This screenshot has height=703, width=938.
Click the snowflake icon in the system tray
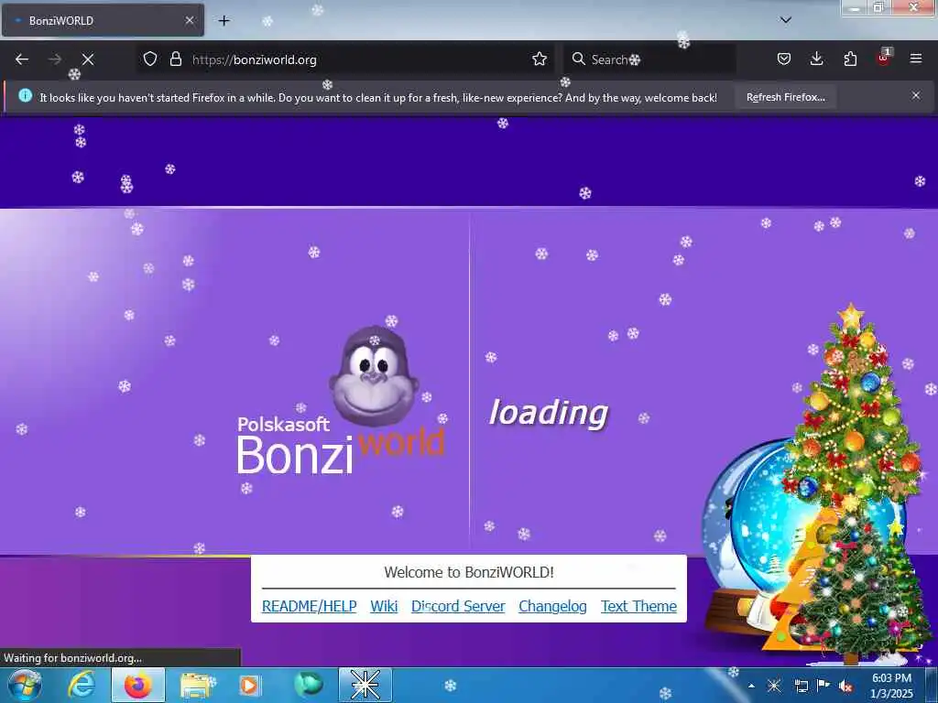tap(775, 686)
